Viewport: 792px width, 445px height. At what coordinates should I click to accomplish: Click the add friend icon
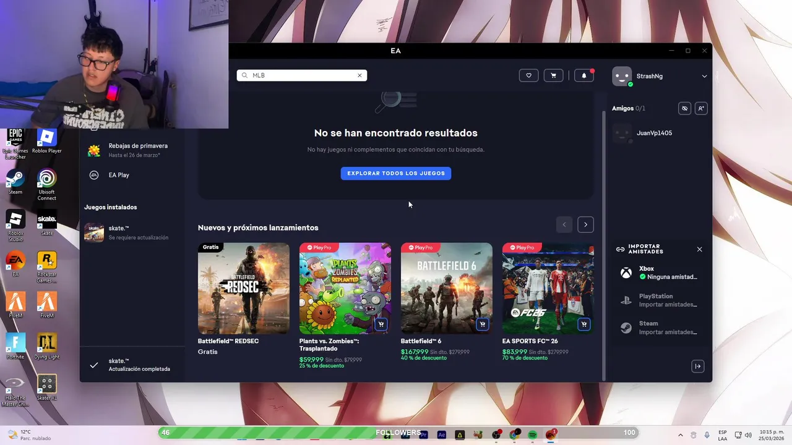(x=700, y=108)
